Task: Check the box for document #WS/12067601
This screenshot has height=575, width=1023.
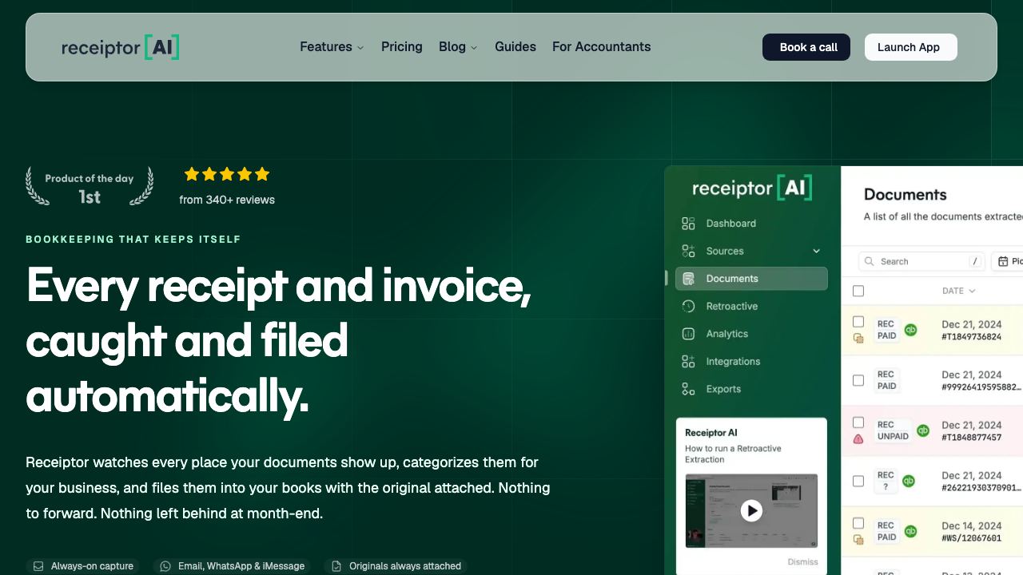Action: [858, 523]
